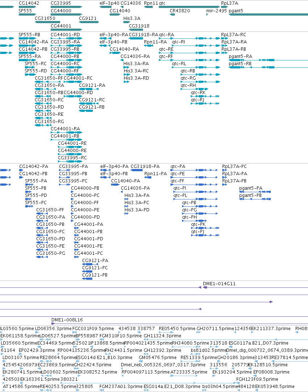308x392 pixels.
Task: Click the CG31650 gene label
Action: pyautogui.click(x=45, y=18)
